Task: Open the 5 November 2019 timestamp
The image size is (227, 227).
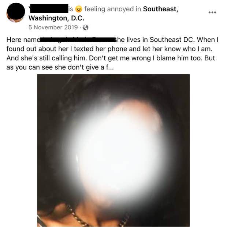Action: tap(53, 27)
